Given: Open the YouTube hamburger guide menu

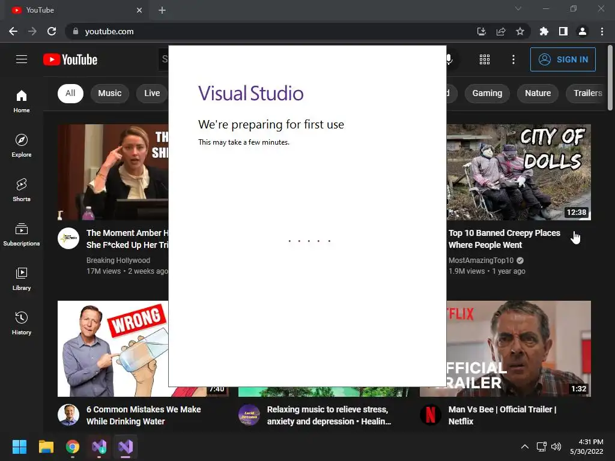Looking at the screenshot, I should coord(22,59).
